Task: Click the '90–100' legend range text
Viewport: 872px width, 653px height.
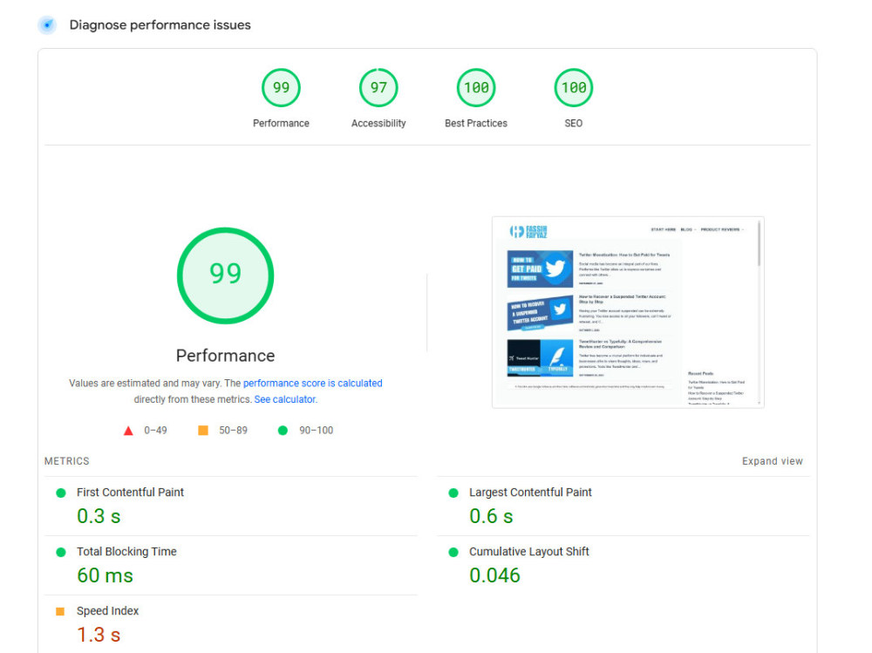Action: click(316, 431)
